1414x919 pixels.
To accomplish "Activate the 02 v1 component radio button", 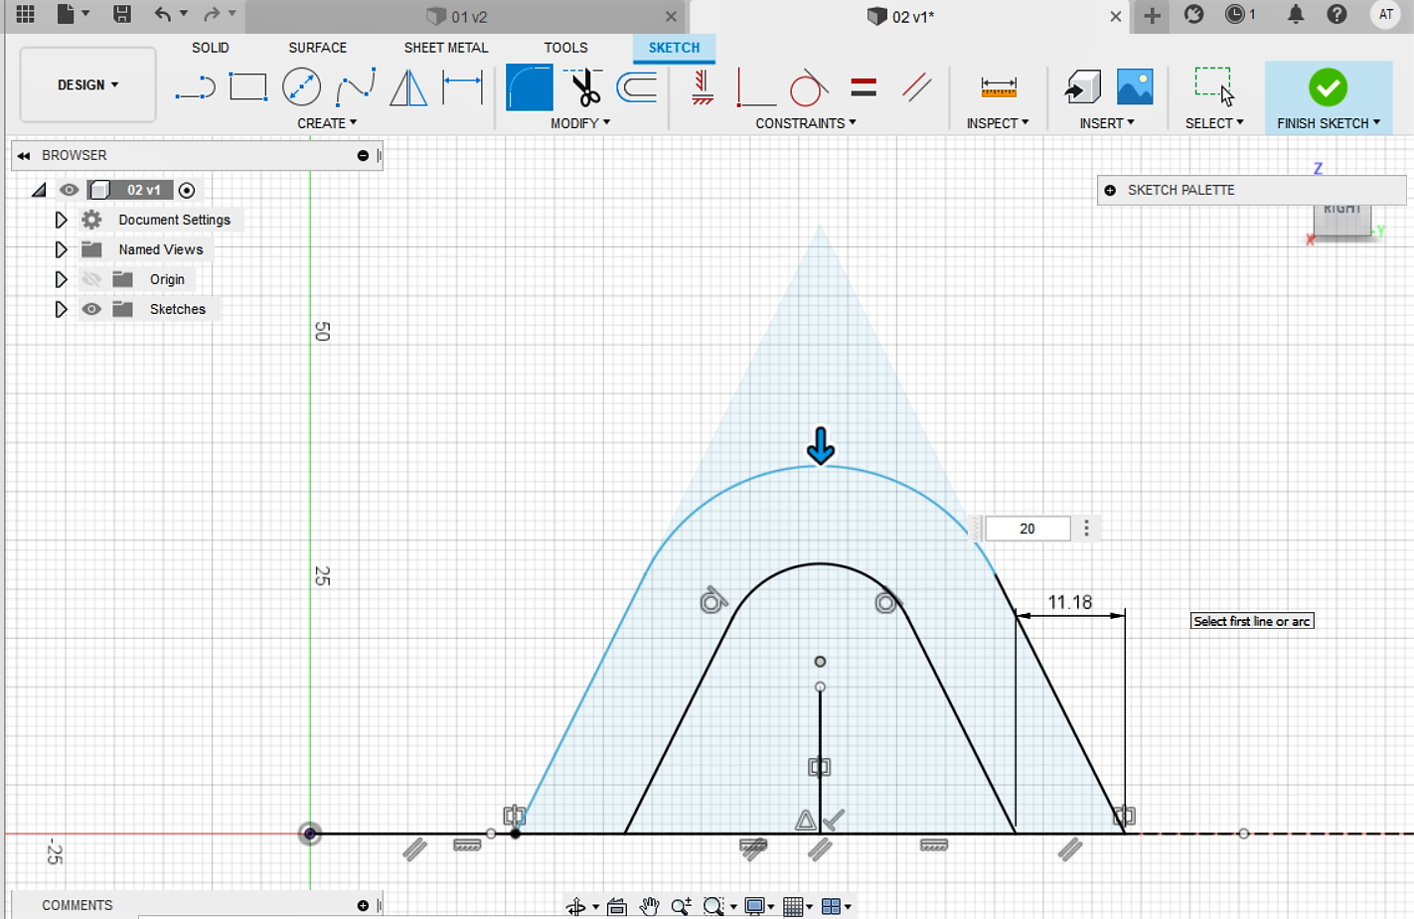I will click(187, 190).
